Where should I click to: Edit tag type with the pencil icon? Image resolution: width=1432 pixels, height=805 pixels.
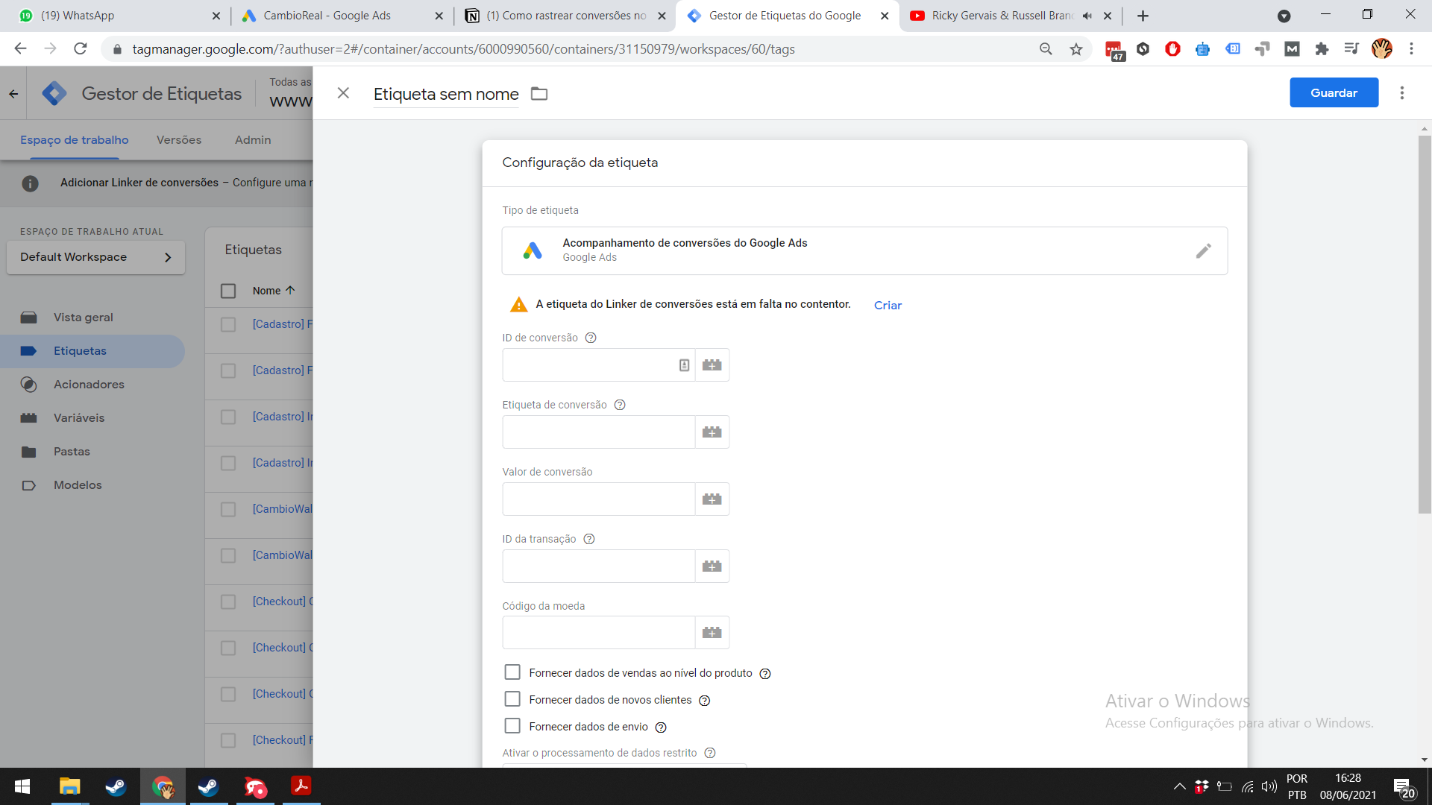click(1203, 251)
